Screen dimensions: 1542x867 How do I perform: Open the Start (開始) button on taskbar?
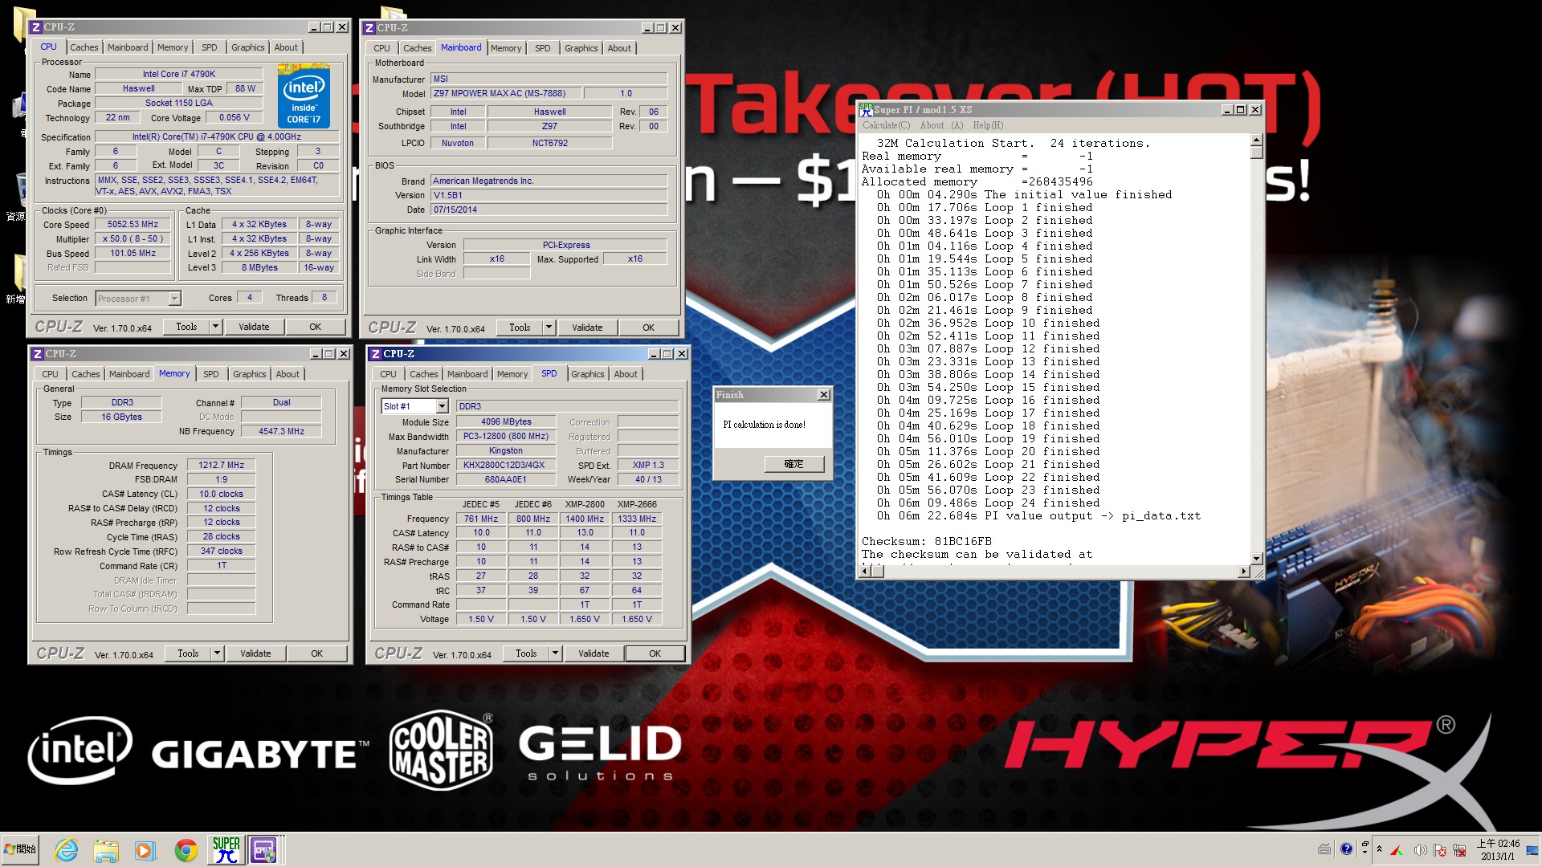20,849
